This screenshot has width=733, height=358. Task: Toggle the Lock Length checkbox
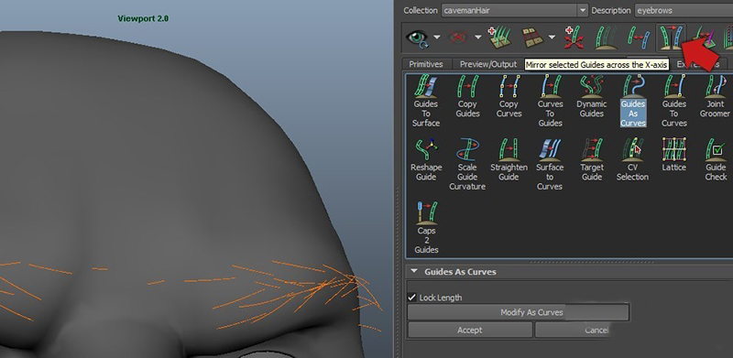point(411,298)
